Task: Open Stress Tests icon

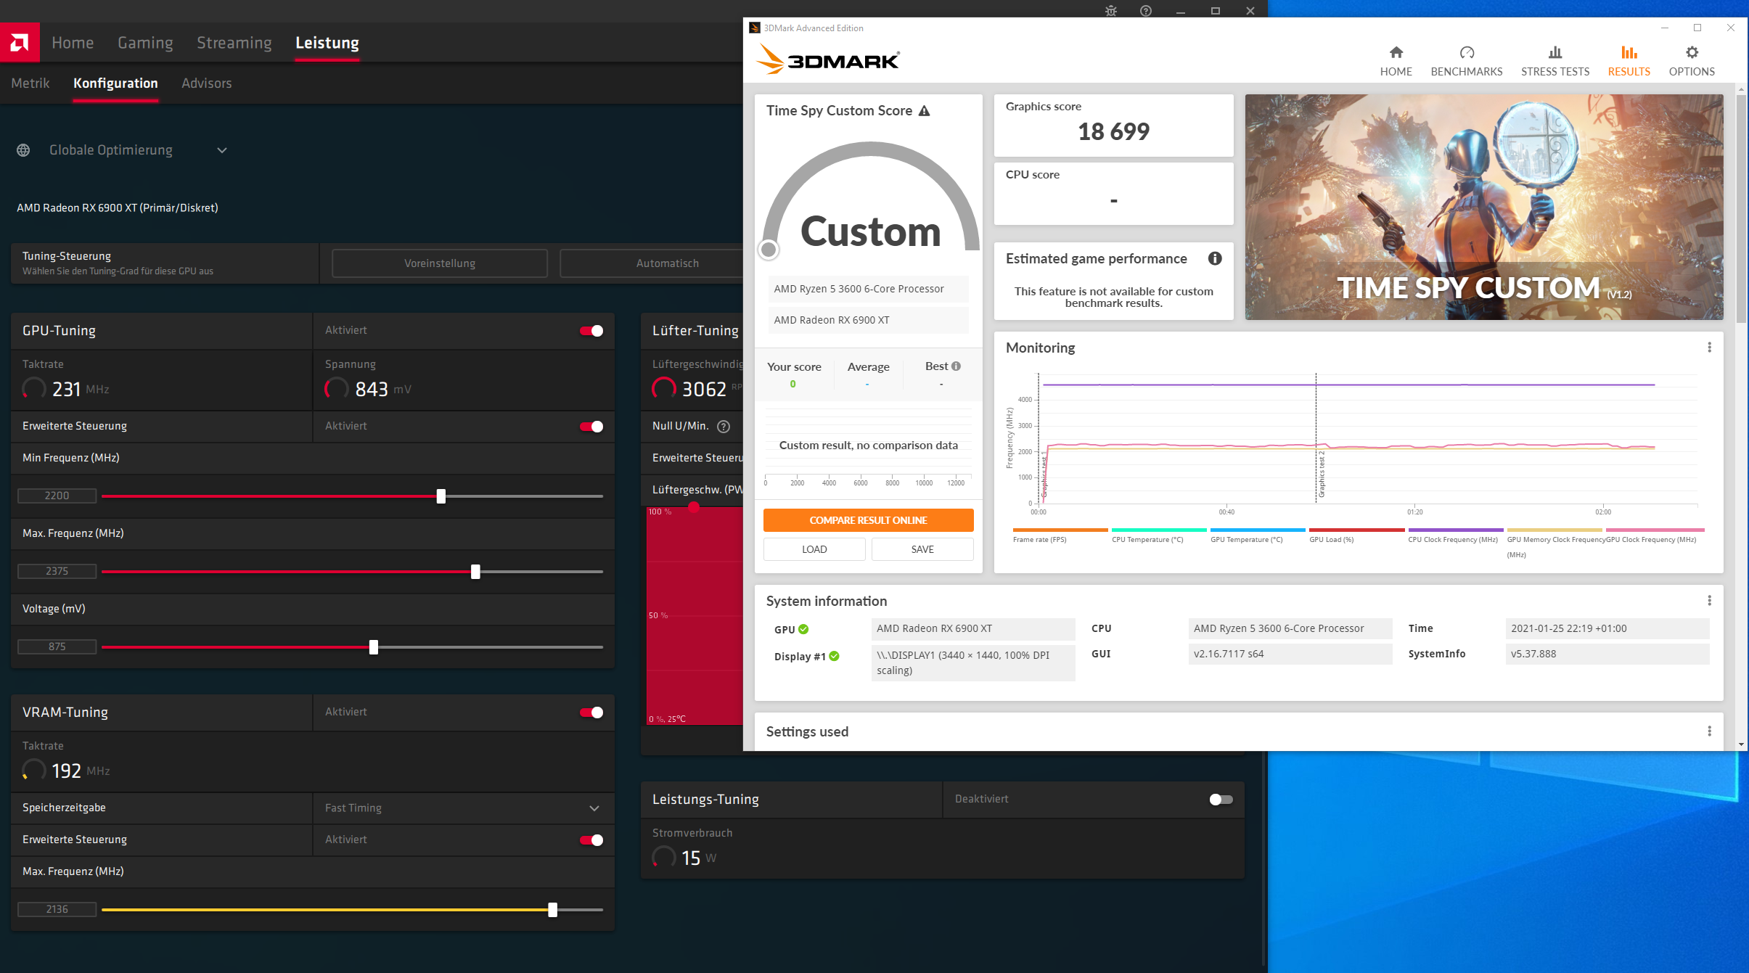Action: click(1555, 53)
